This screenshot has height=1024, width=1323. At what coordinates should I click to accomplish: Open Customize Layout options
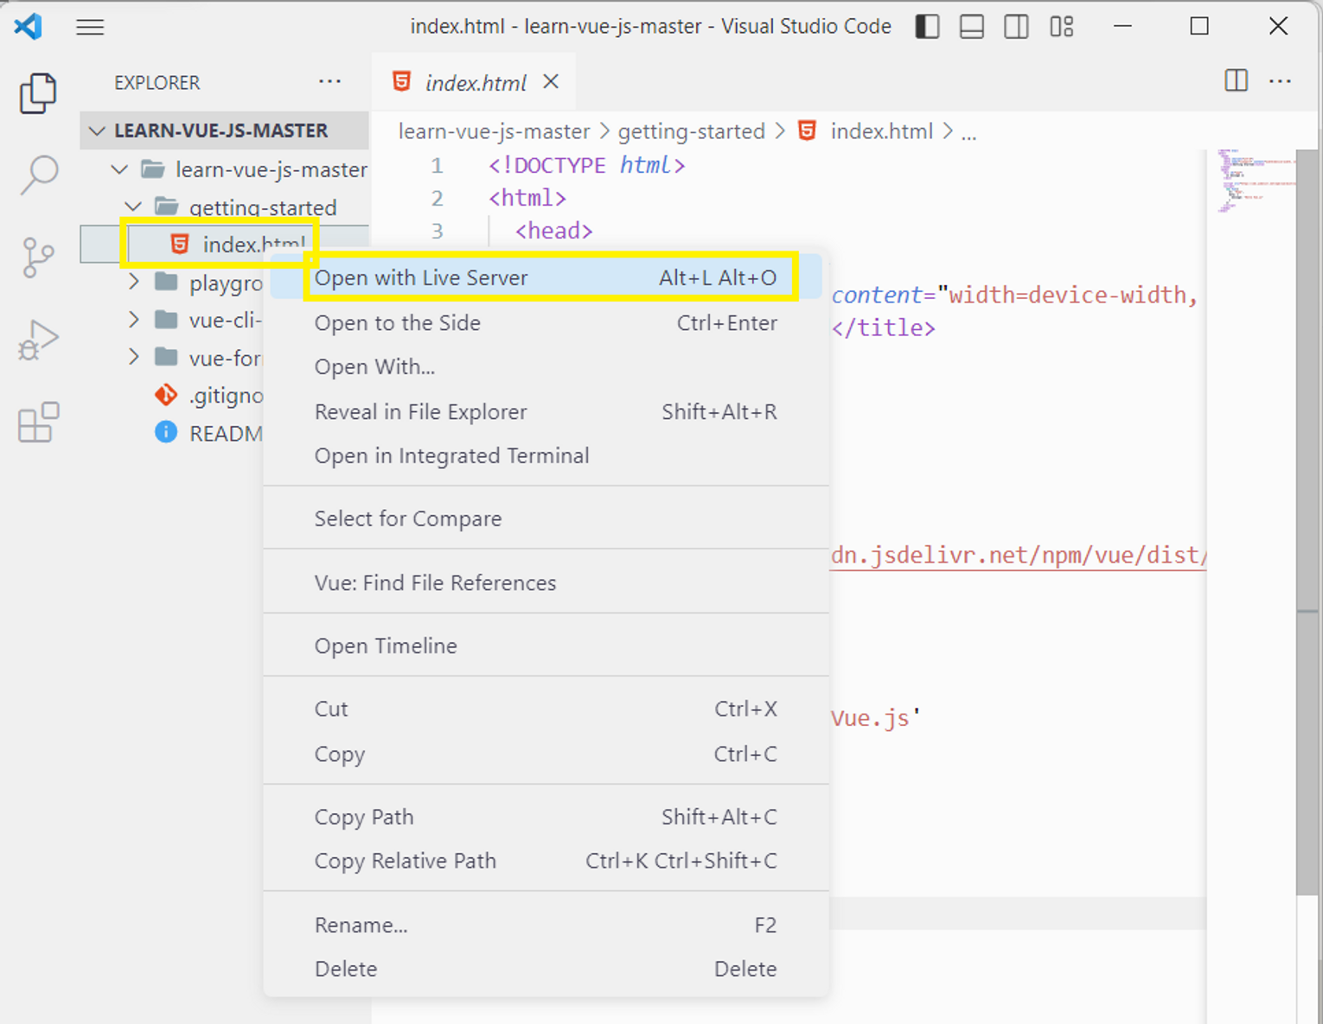pyautogui.click(x=1062, y=27)
